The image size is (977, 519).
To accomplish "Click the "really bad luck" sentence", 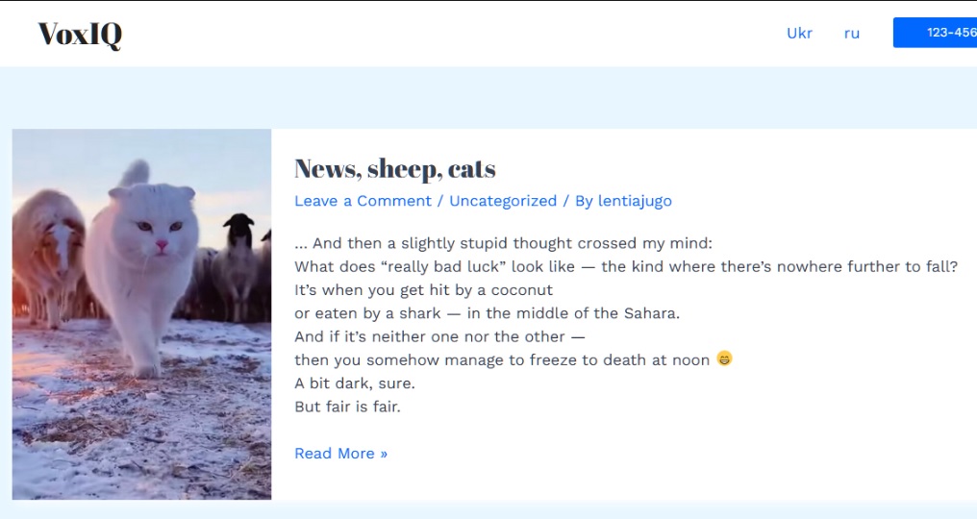I will [x=625, y=266].
